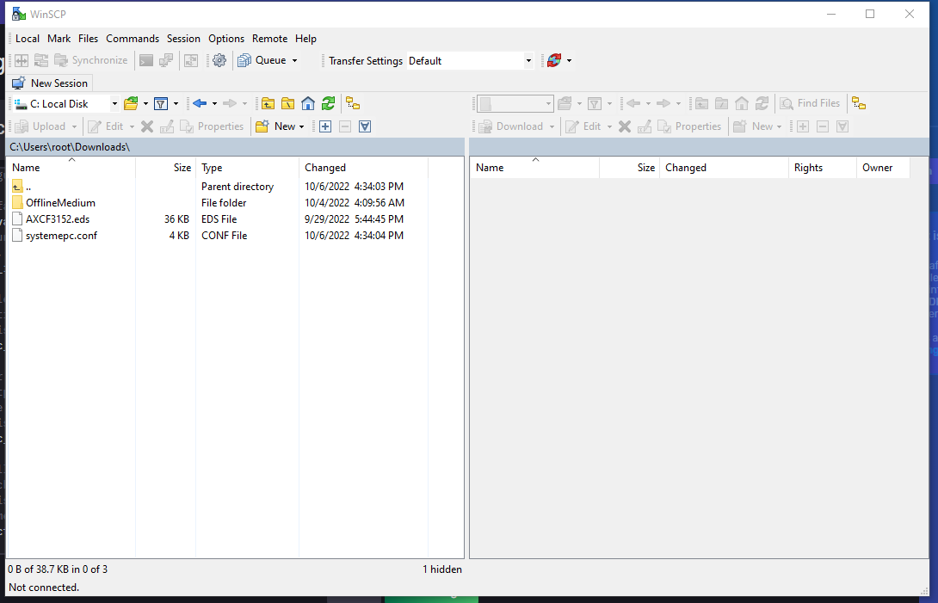938x603 pixels.
Task: Open the Local menu
Action: 28,39
